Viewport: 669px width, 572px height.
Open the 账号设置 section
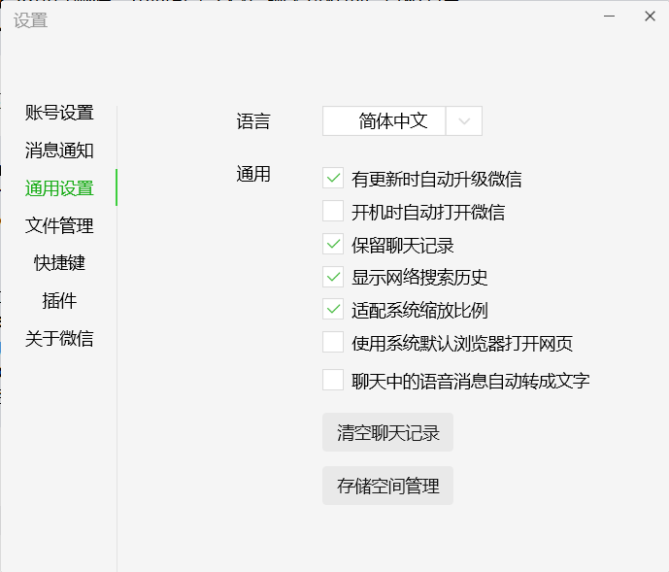59,113
